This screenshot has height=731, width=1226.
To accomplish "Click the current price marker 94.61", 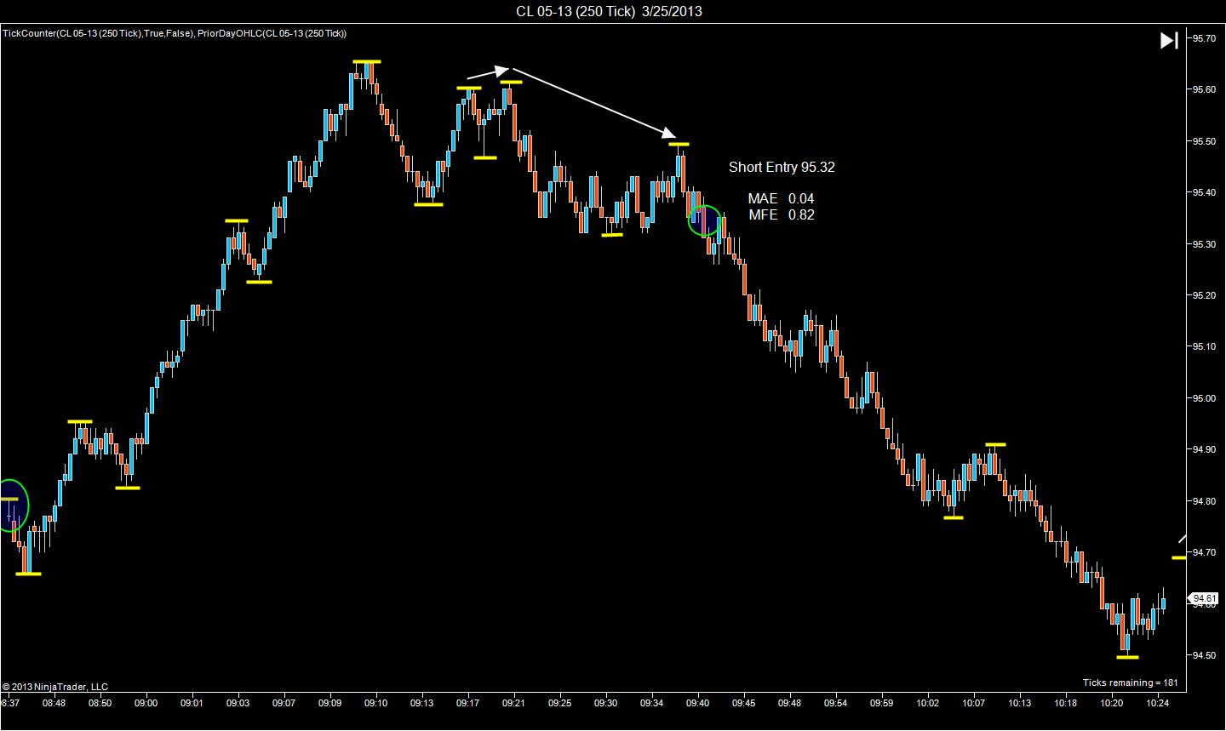I will pos(1204,598).
